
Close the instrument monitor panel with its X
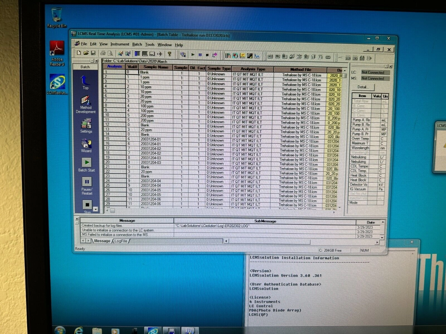pos(391,67)
